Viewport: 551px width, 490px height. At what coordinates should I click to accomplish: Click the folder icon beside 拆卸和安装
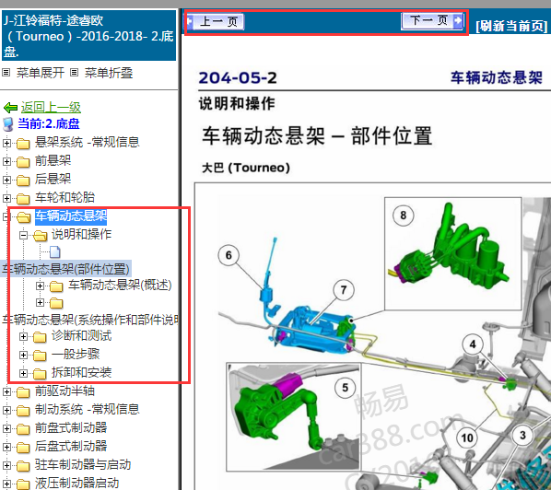(x=40, y=374)
